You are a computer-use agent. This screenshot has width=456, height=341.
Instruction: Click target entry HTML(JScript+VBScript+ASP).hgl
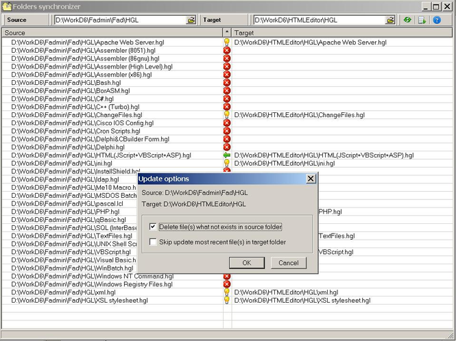[x=324, y=155]
